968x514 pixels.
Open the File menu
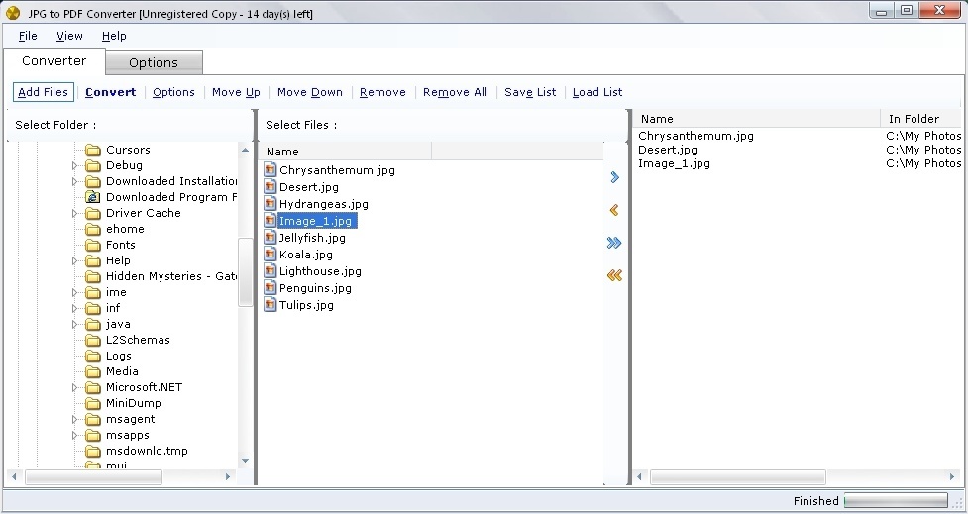[x=28, y=36]
